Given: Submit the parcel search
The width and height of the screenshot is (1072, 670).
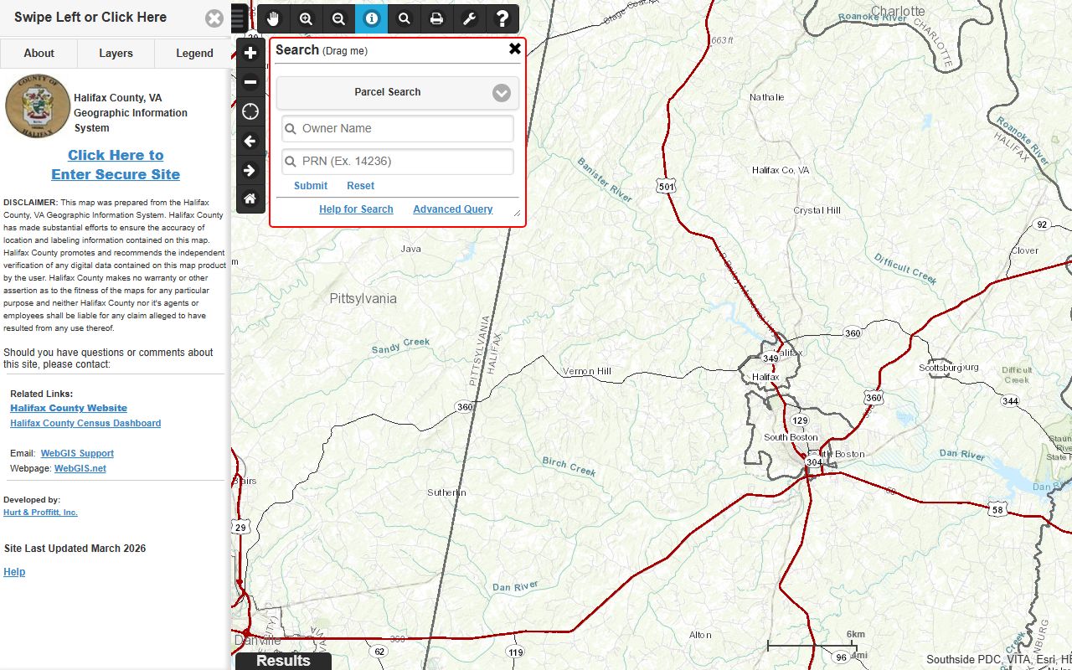Looking at the screenshot, I should click(x=311, y=186).
